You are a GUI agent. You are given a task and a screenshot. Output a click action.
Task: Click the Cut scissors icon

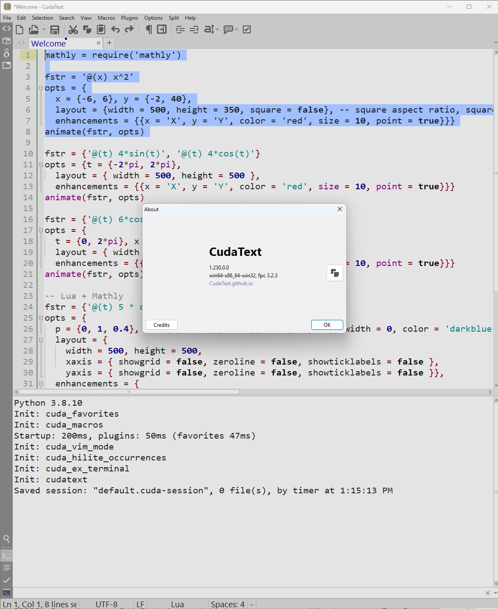(73, 30)
